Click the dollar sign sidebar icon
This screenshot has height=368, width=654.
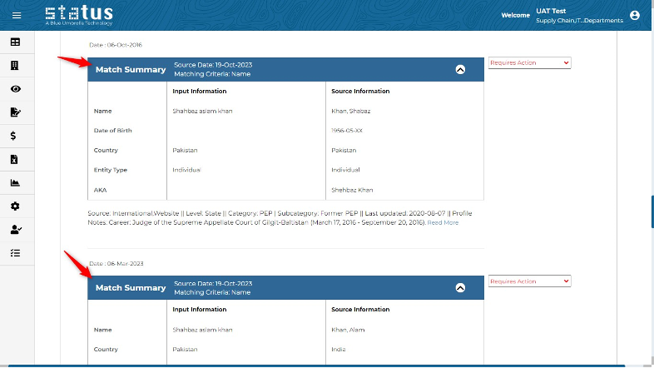point(15,136)
